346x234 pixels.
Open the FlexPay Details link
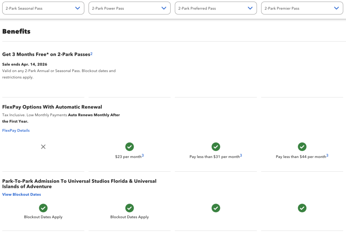[x=16, y=130]
